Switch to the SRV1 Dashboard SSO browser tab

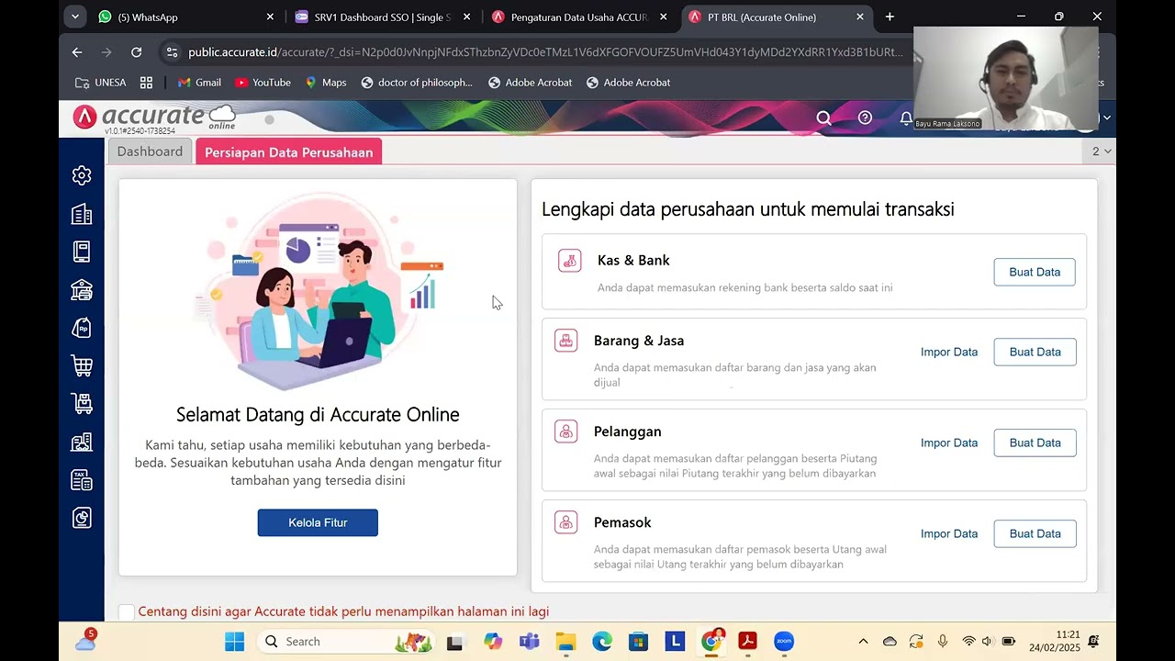(384, 17)
